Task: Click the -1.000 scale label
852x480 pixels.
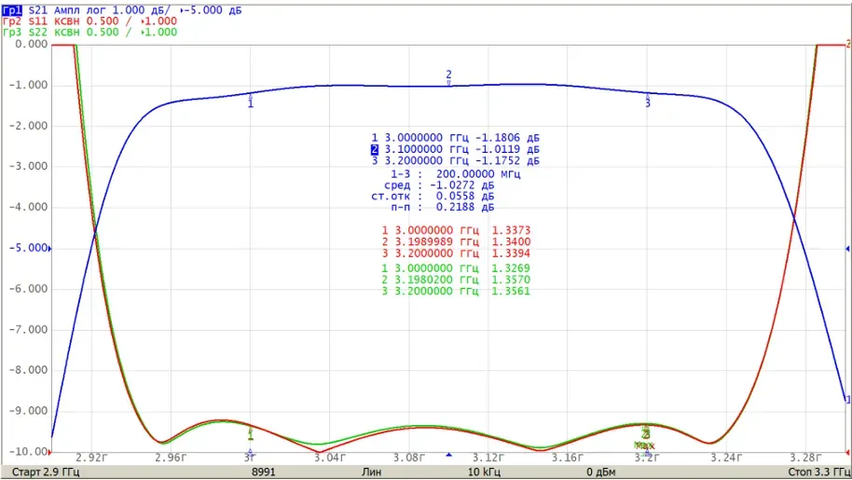Action: (28, 85)
